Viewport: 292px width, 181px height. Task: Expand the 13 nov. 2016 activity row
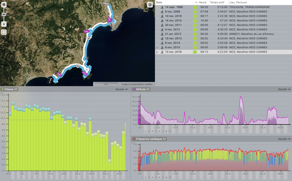coord(157,52)
